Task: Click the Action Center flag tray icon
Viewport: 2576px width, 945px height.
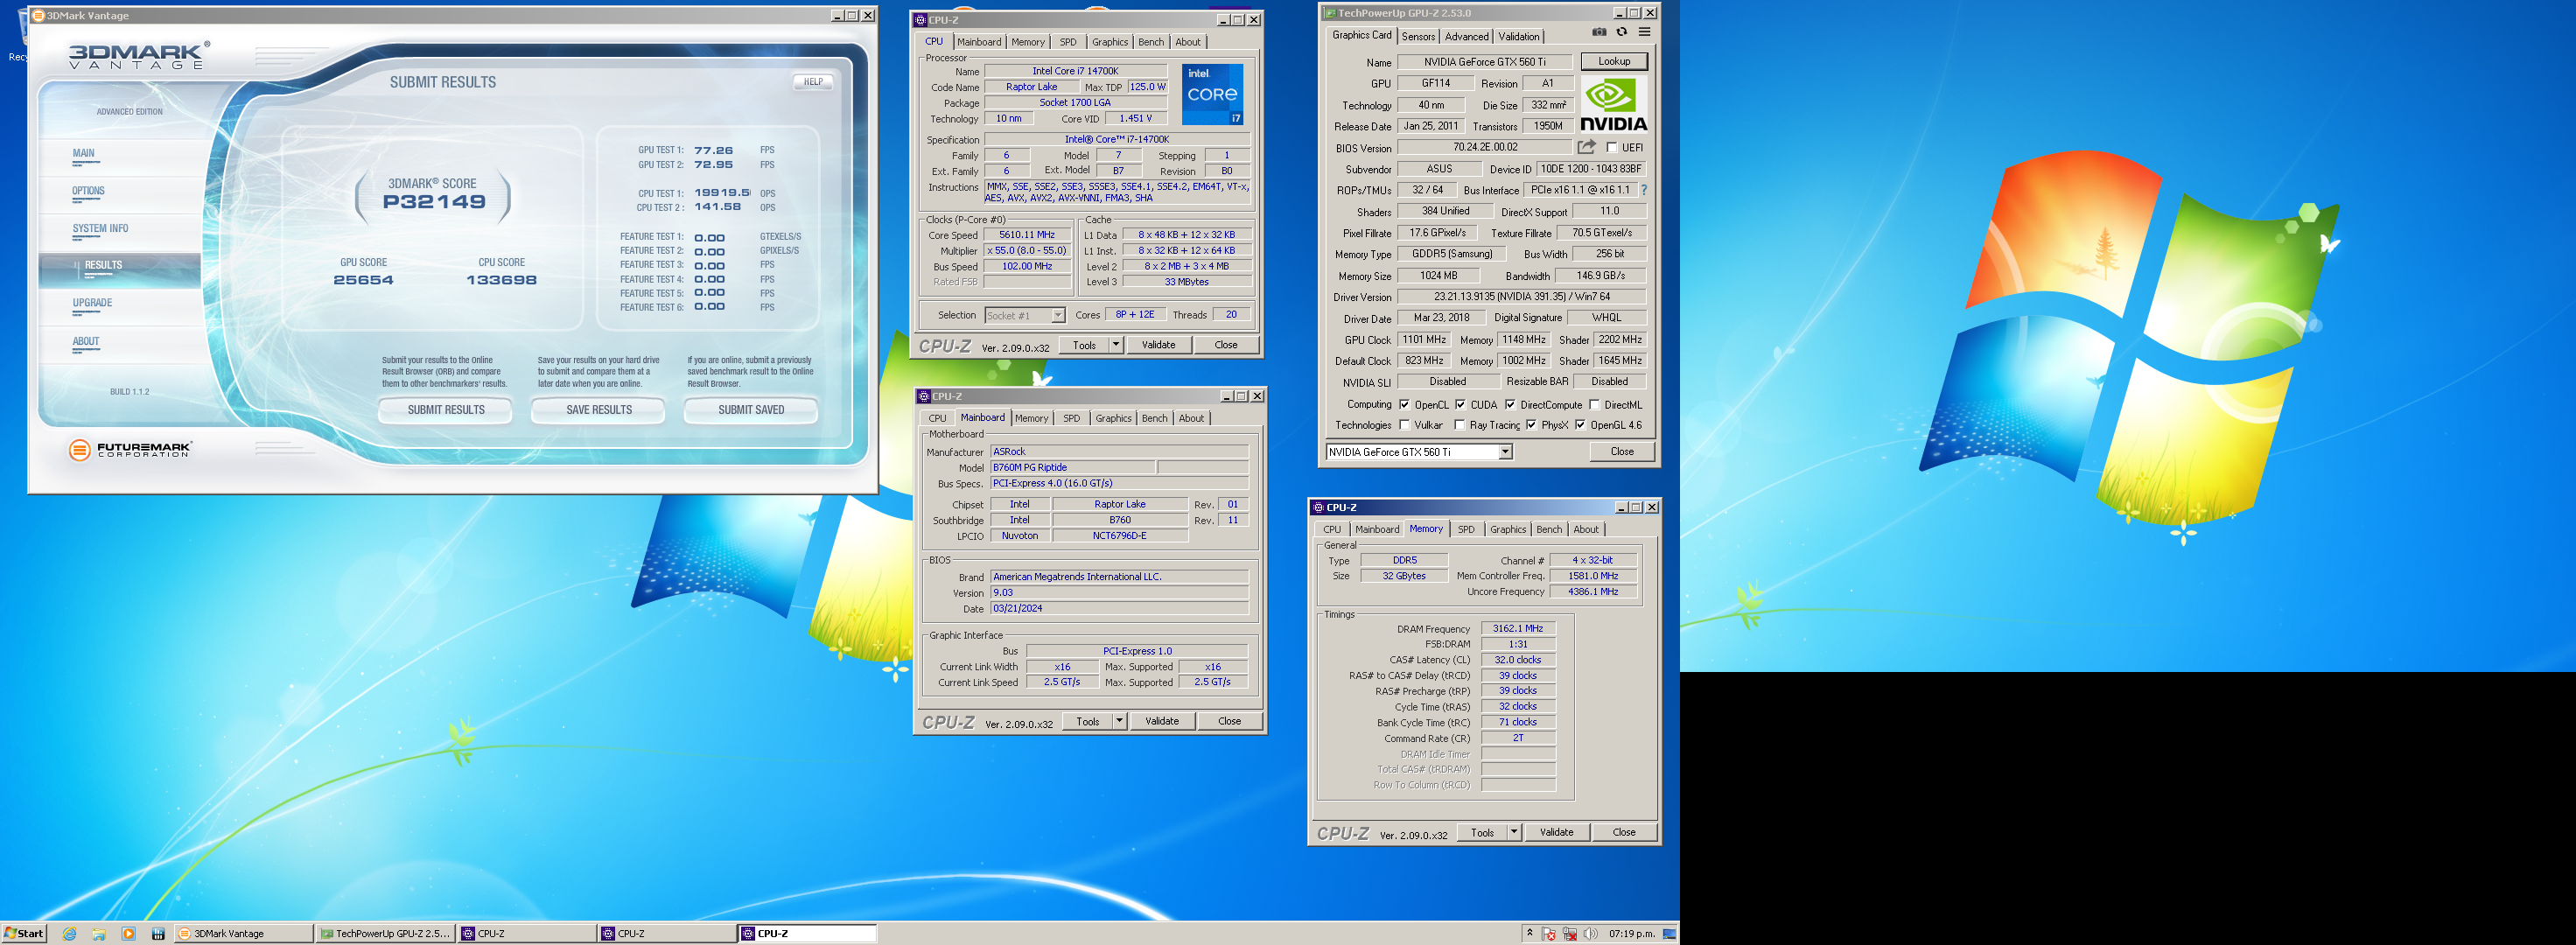Action: pyautogui.click(x=1549, y=934)
